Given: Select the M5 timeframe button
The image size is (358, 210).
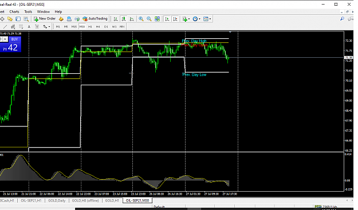Looking at the screenshot, I should tap(66, 27).
